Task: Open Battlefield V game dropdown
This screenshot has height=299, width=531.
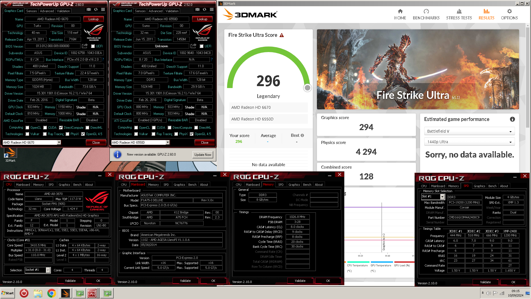Action: pos(469,131)
